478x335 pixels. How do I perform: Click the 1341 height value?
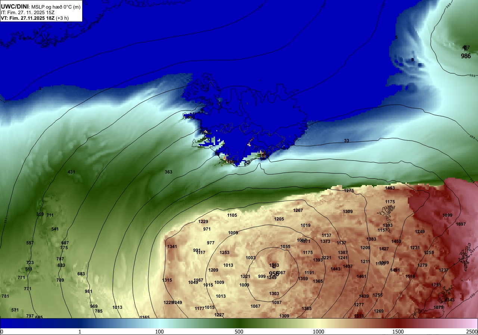(x=172, y=247)
